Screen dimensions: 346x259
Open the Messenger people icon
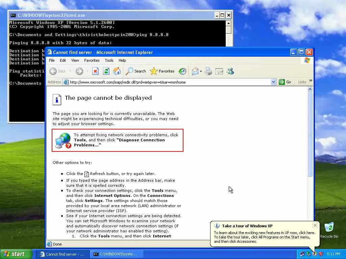tap(230, 71)
